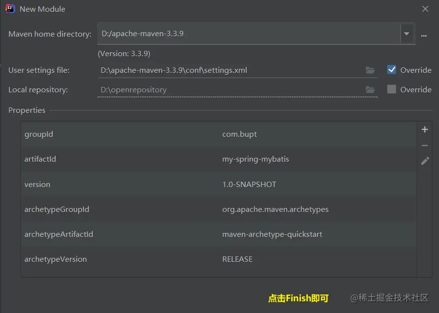Click the IntelliJ icon in title bar
439x313 pixels.
(x=10, y=9)
